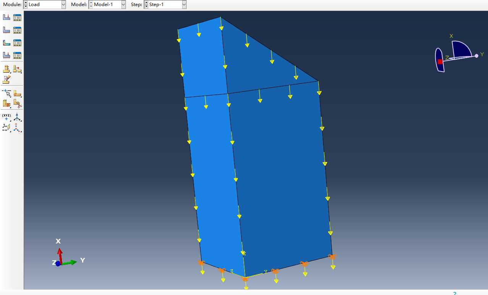Open the Boundary Condition Manager

17,30
